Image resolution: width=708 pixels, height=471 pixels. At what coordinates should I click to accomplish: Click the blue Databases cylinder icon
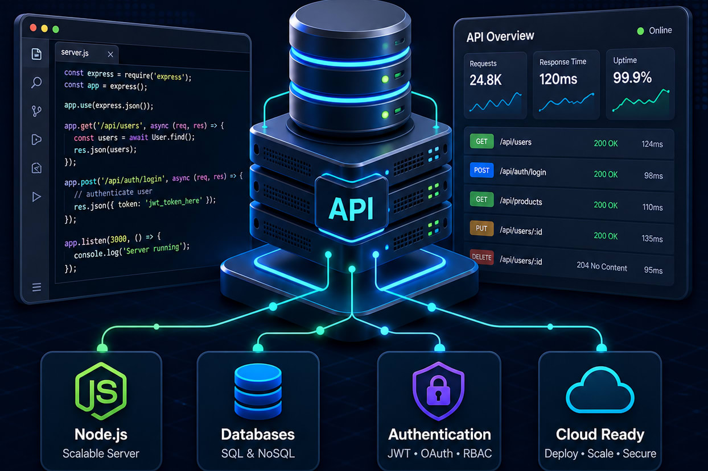(x=258, y=392)
